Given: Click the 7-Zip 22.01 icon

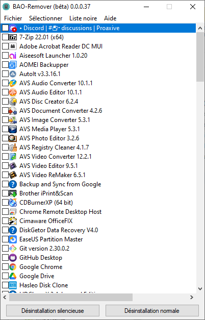Looking at the screenshot, I should point(13,37).
